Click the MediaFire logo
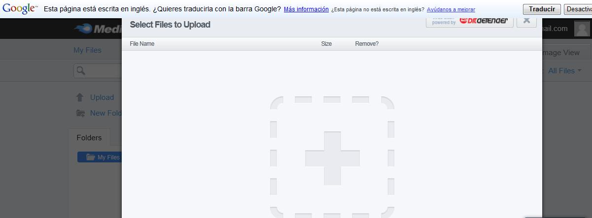The width and height of the screenshot is (592, 218). click(x=98, y=29)
